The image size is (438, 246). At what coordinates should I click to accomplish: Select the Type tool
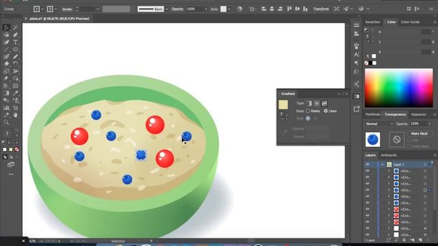pos(15,42)
